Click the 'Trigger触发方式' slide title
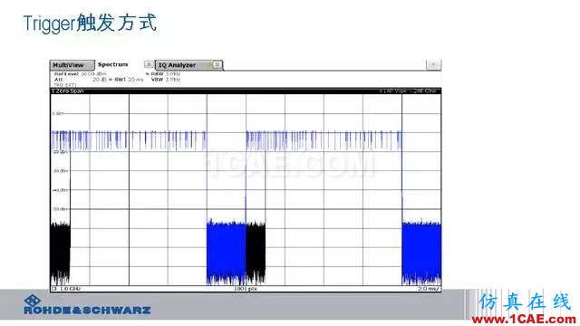The width and height of the screenshot is (580, 326). (x=91, y=24)
